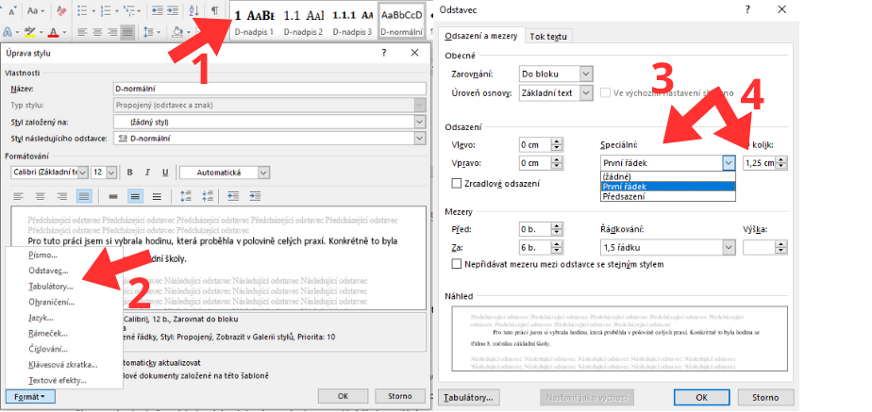Select D-nadpis 1 style in gallery
This screenshot has width=872, height=412.
click(x=254, y=22)
